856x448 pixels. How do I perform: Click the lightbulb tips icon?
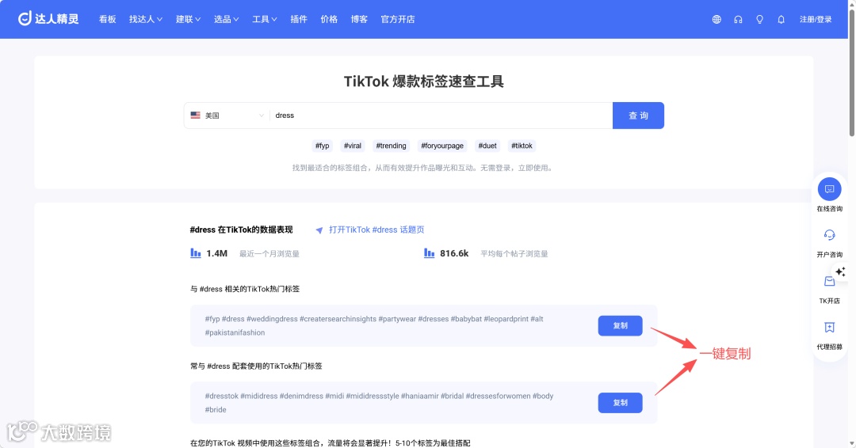[759, 20]
